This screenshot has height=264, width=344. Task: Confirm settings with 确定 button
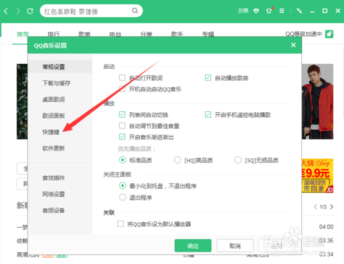(x=193, y=245)
